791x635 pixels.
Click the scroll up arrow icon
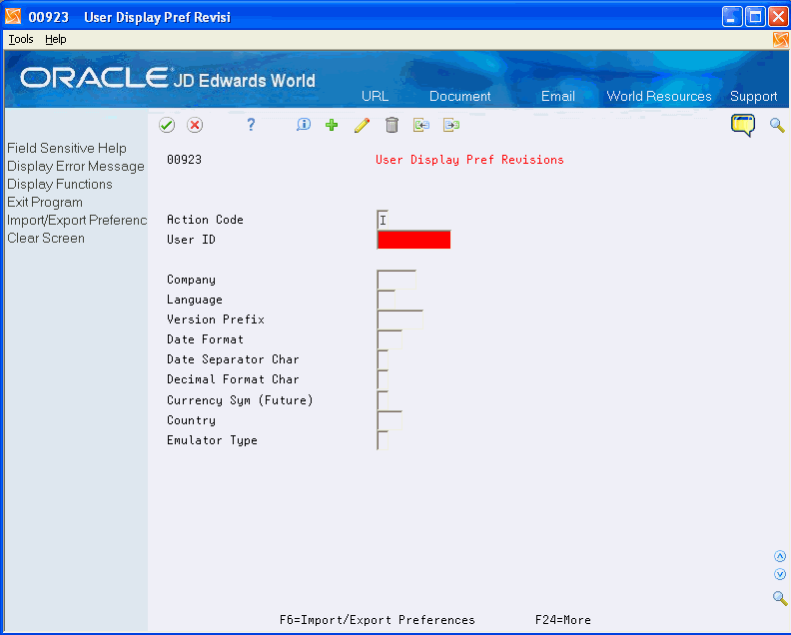780,556
